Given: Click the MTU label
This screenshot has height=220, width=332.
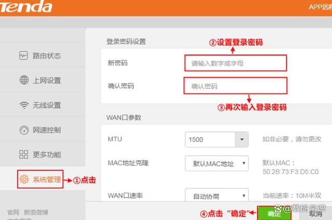Looking at the screenshot, I should pyautogui.click(x=115, y=139).
